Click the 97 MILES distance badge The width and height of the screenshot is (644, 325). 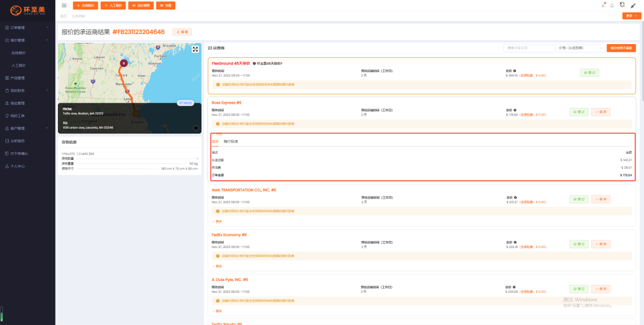[185, 103]
